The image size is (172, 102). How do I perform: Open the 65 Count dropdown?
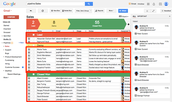point(124,17)
